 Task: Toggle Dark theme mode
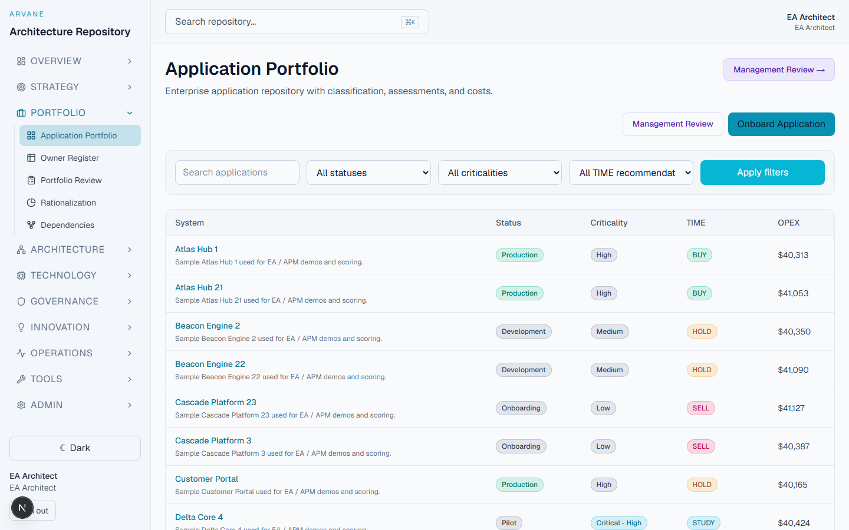tap(75, 448)
